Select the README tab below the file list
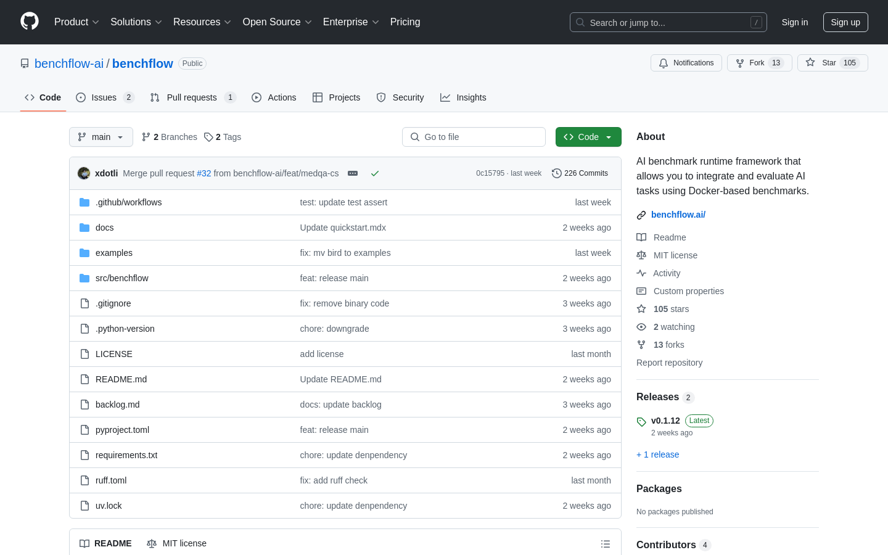The width and height of the screenshot is (888, 555). [x=105, y=543]
